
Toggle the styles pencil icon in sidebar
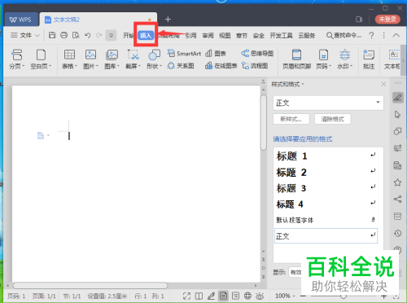397,98
